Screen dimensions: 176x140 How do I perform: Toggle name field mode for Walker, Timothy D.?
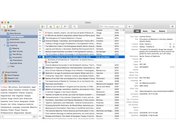(x=166, y=47)
